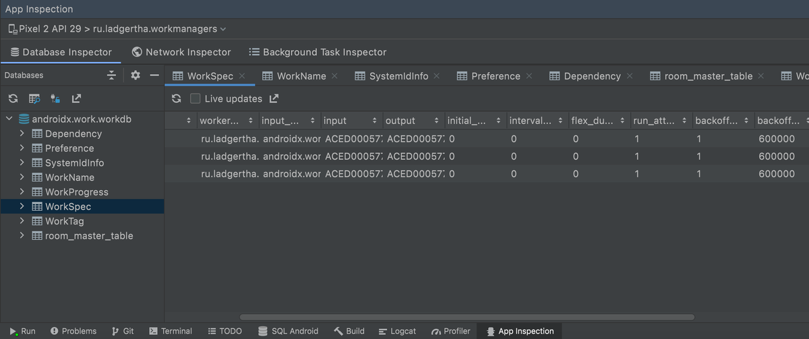Switch to the SystemIdInfo table tab
This screenshot has height=339, width=809.
398,76
